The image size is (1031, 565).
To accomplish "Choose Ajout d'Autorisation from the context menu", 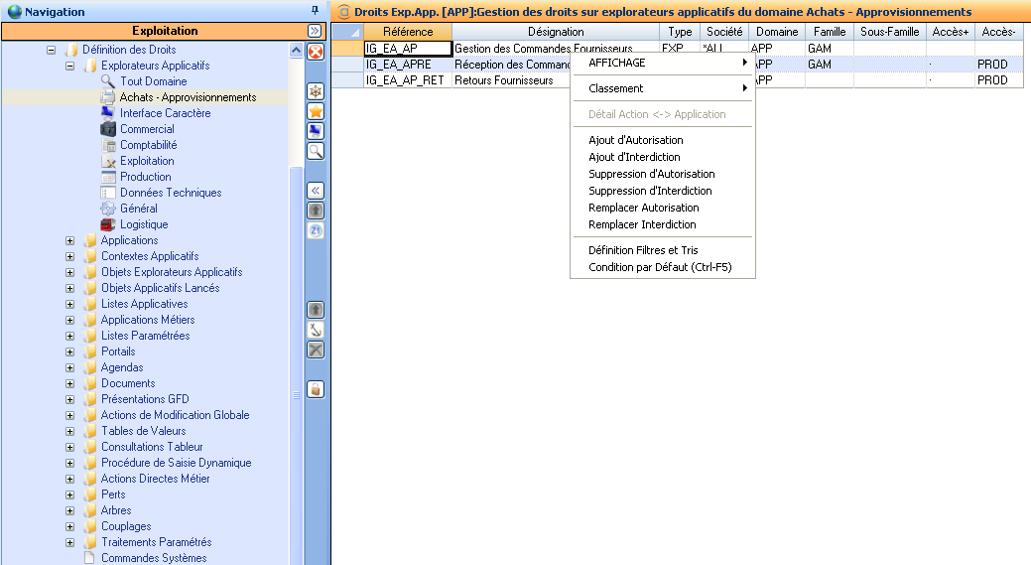I will click(x=635, y=140).
